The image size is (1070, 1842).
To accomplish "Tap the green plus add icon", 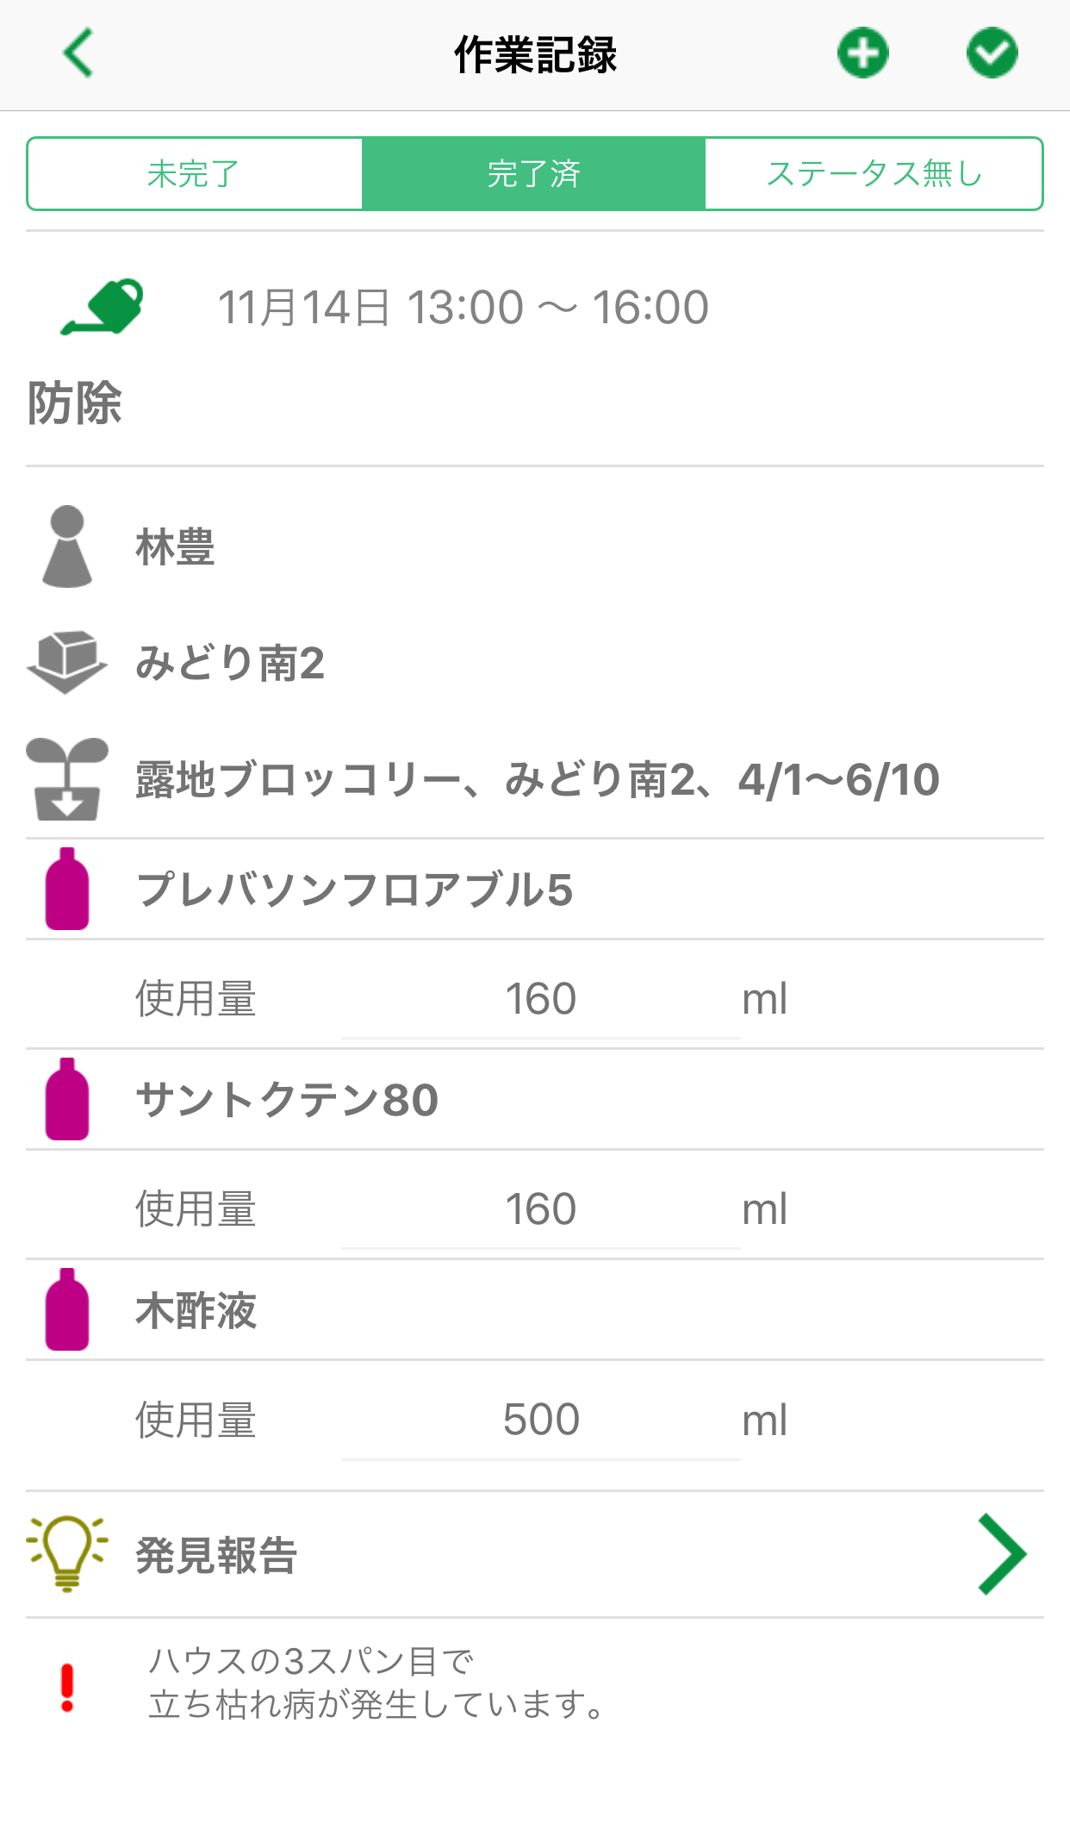I will coord(862,53).
